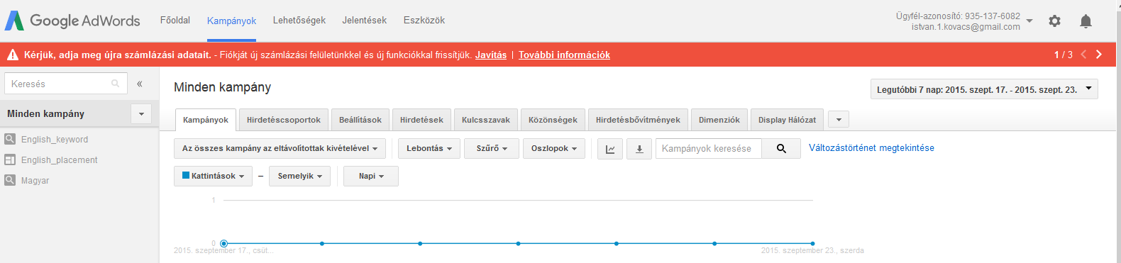Open the English_placement campaign
The height and width of the screenshot is (263, 1121).
(x=60, y=160)
